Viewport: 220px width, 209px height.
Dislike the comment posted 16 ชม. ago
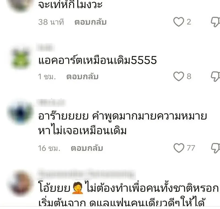216,148
